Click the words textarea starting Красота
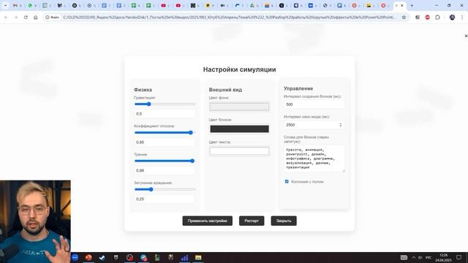The width and height of the screenshot is (468, 263). click(314, 159)
